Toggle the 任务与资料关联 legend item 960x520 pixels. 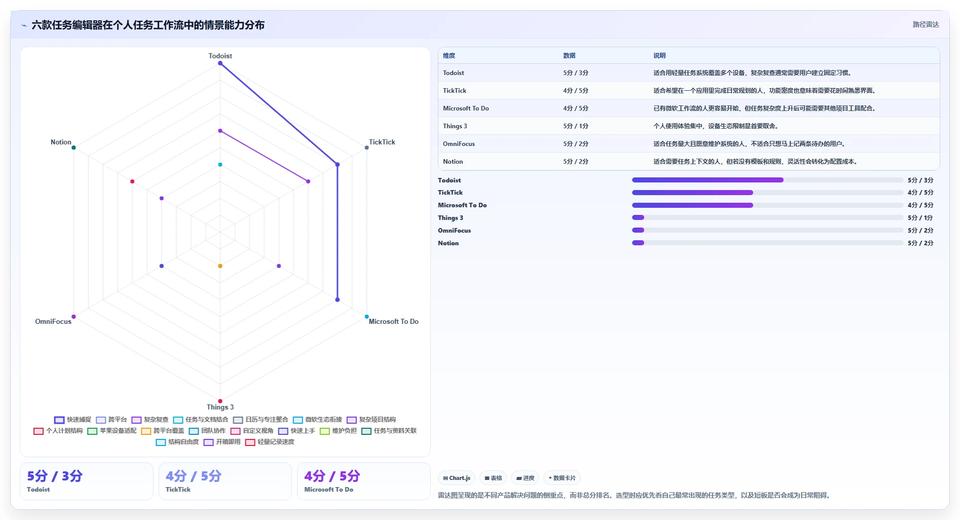coord(389,431)
